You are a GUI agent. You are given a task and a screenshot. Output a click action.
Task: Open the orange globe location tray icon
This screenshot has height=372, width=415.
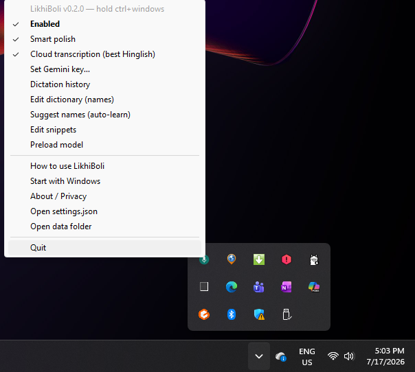point(232,259)
